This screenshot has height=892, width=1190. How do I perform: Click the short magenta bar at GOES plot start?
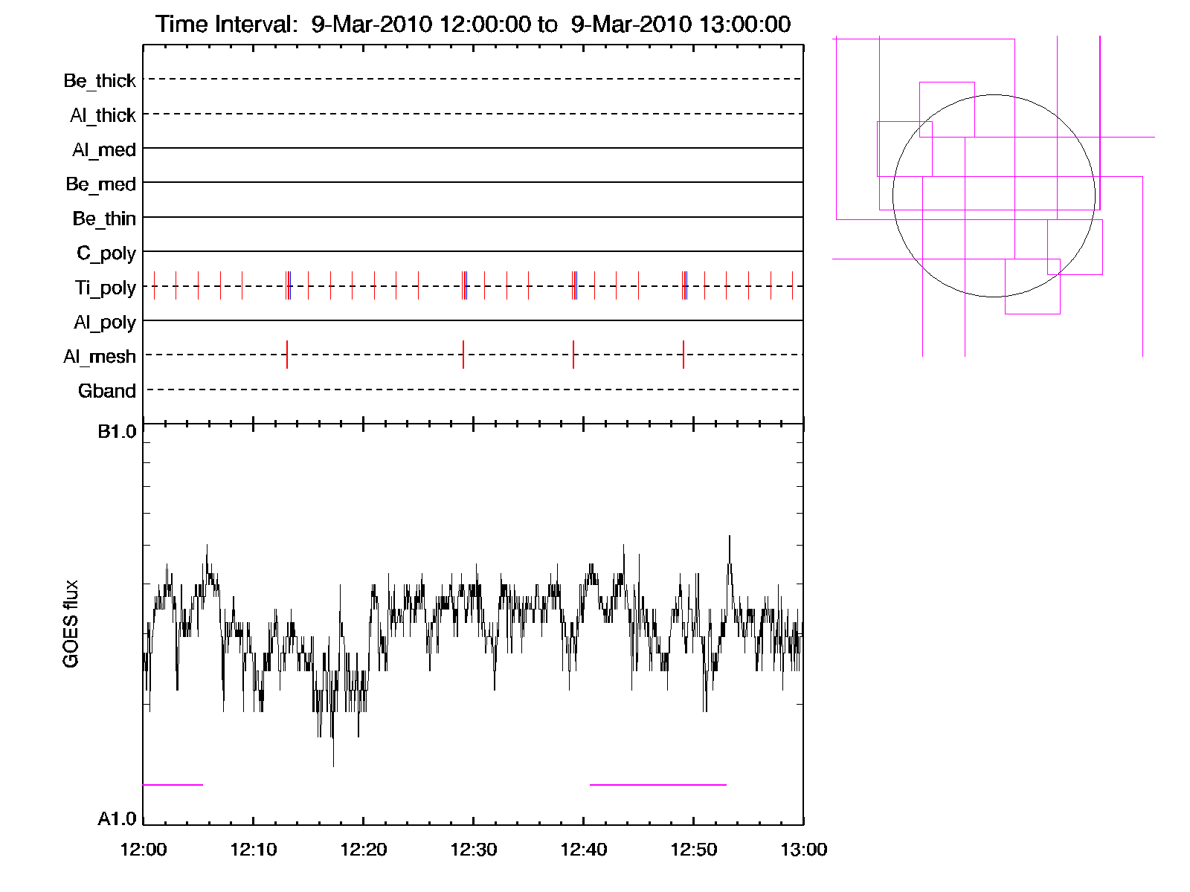tap(173, 784)
